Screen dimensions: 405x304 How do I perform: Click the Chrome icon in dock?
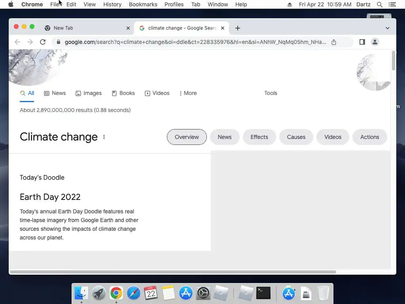[x=116, y=293]
